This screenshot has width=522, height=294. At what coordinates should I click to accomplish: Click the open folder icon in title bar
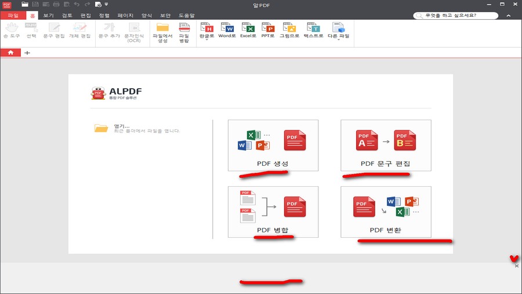[25, 4]
